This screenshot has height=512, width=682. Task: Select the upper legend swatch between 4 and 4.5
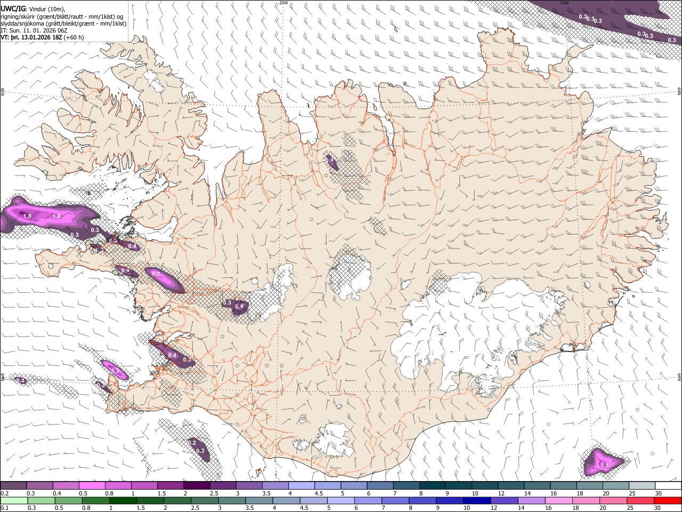tap(302, 486)
